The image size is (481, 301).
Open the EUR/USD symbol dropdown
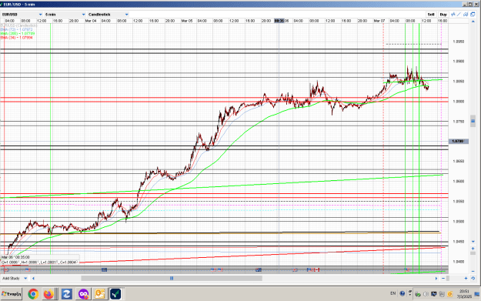click(22, 15)
